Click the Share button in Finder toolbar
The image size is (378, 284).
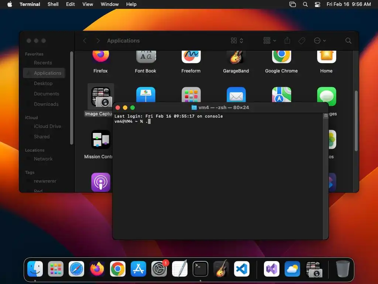(287, 40)
